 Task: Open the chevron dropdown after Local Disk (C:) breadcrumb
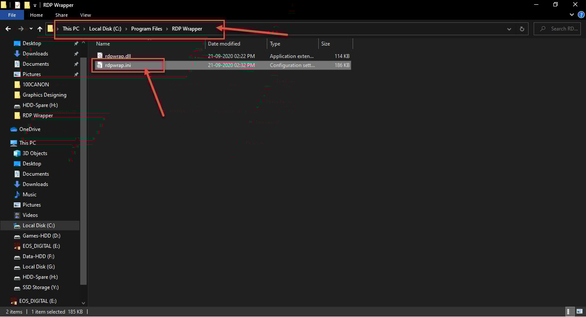127,29
